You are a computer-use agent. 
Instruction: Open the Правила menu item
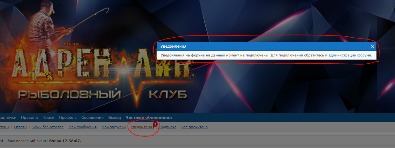click(x=29, y=118)
